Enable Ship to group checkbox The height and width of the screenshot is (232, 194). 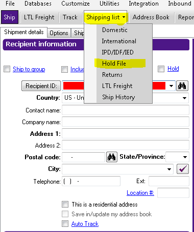[x=7, y=69]
